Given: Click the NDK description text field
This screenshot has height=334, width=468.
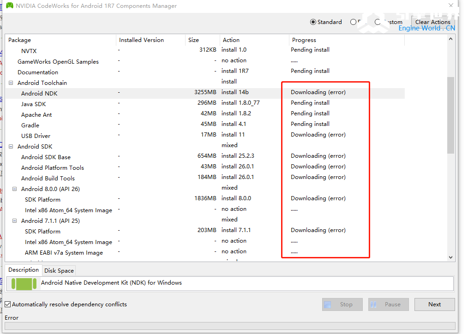Looking at the screenshot, I should pos(230,284).
